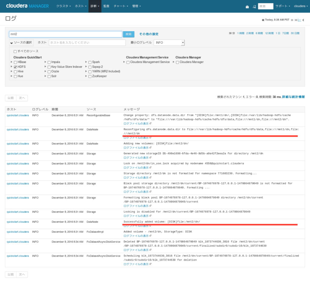Click the blue 検索 button
The height and width of the screenshot is (283, 310).
point(128,34)
